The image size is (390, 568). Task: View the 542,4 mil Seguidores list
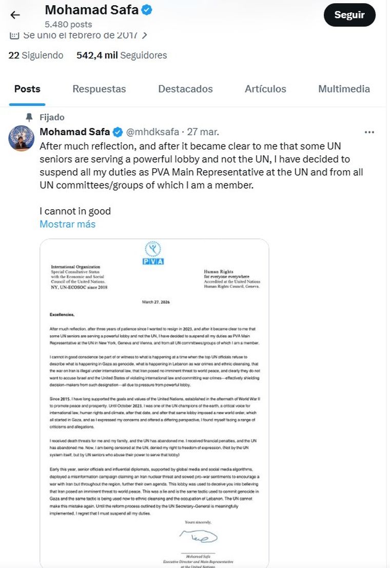coord(122,56)
